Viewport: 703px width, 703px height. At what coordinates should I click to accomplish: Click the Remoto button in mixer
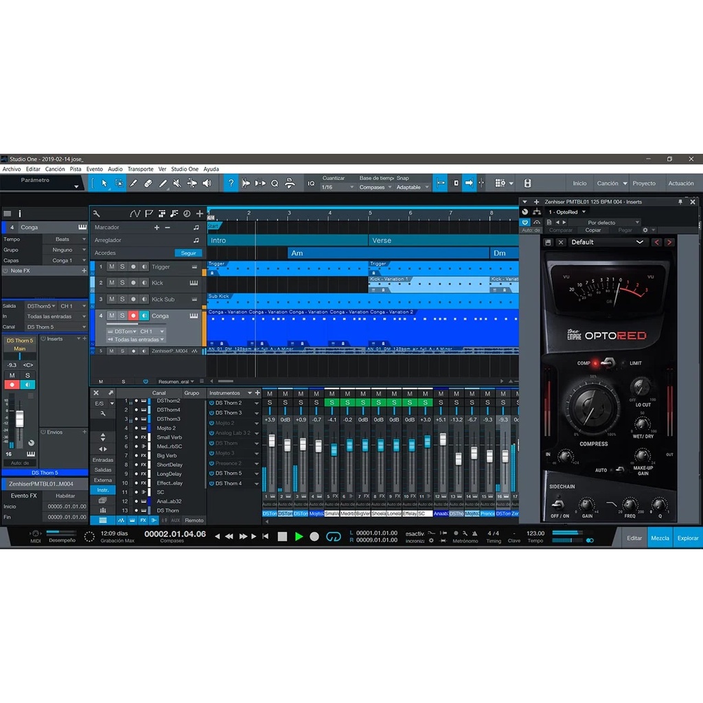pos(194,520)
